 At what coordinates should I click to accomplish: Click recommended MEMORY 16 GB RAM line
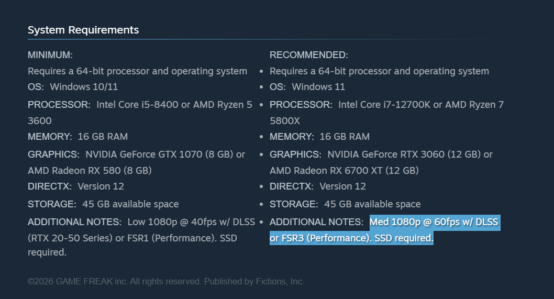point(319,137)
